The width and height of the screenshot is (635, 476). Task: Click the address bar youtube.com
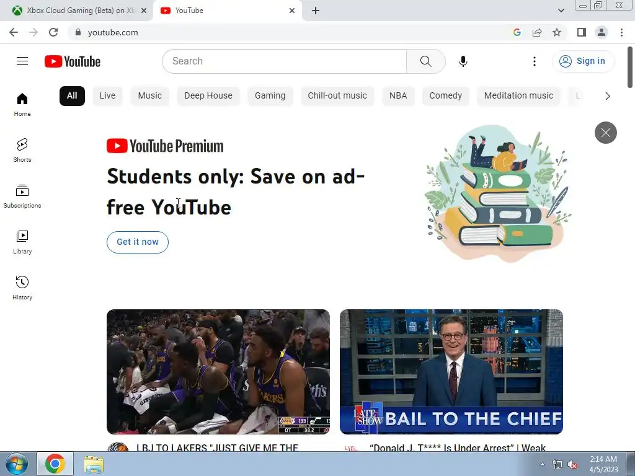113,32
